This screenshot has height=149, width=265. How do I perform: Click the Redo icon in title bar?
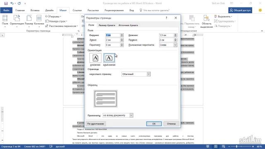[19, 3]
